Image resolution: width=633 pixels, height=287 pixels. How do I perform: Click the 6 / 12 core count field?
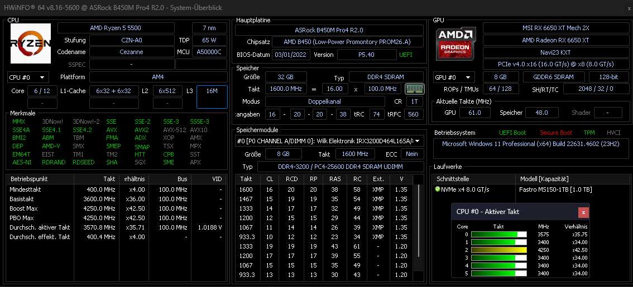tap(42, 91)
